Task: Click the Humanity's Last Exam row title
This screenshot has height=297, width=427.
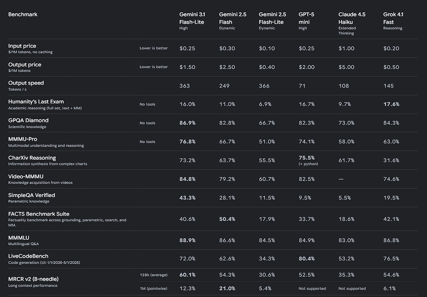Action: (x=36, y=102)
